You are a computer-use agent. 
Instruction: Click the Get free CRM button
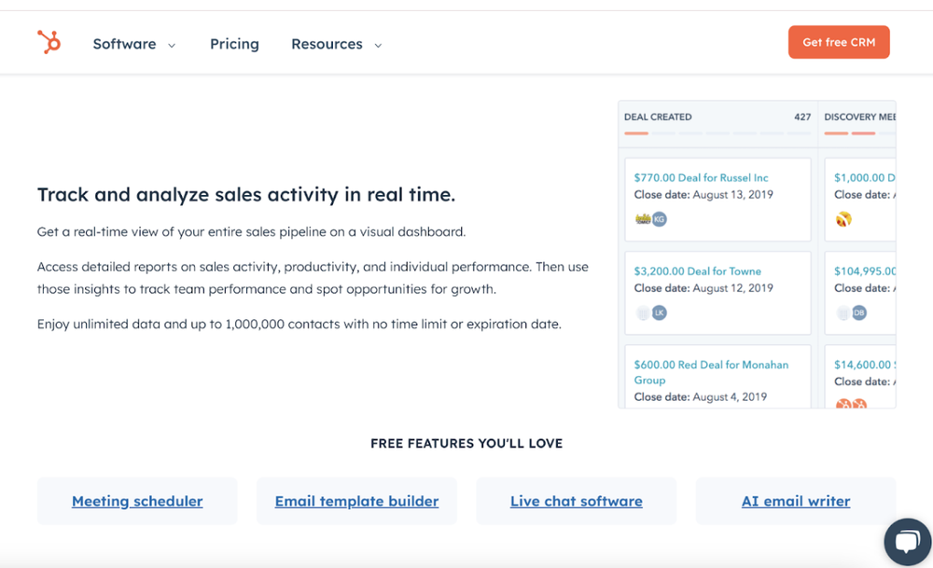click(838, 42)
